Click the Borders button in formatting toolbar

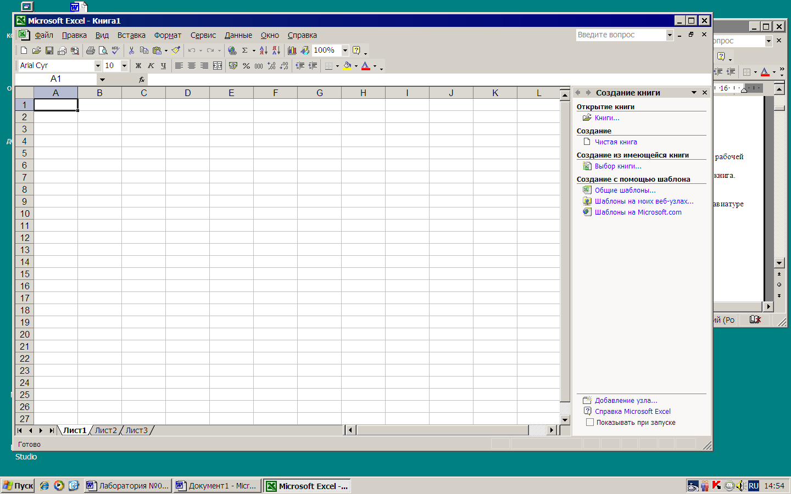[x=328, y=66]
